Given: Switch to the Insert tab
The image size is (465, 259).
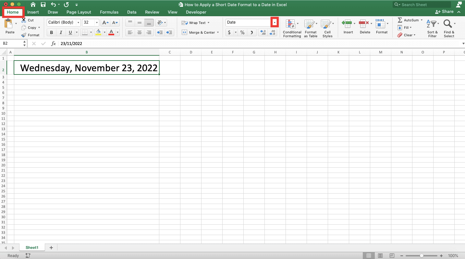Looking at the screenshot, I should pyautogui.click(x=33, y=12).
